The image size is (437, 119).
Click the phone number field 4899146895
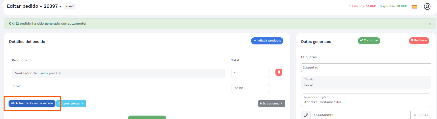(360, 115)
